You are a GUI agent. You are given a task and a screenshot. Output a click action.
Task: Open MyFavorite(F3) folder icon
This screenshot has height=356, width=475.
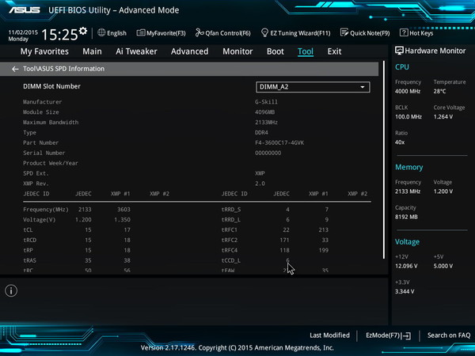141,32
